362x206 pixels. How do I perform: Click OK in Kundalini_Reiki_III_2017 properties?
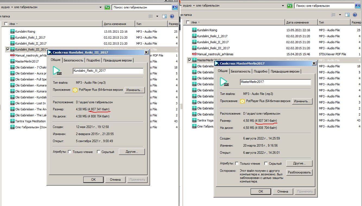(93, 179)
